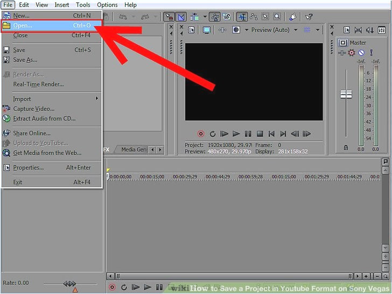Click Save As... in File menu
Viewport: 392px width, 294px height.
coord(25,60)
